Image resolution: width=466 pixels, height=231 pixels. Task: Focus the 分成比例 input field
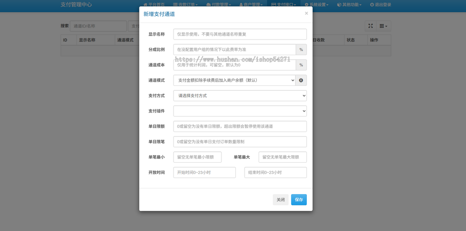235,50
